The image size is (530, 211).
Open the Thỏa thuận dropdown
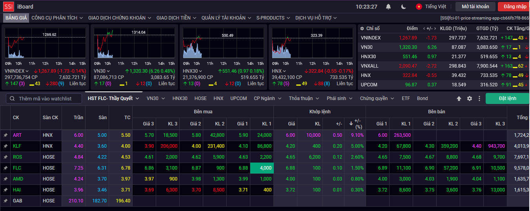pyautogui.click(x=304, y=98)
